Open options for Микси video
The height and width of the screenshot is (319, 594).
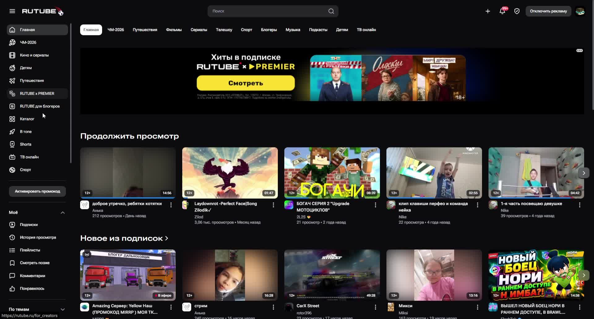[x=477, y=307]
